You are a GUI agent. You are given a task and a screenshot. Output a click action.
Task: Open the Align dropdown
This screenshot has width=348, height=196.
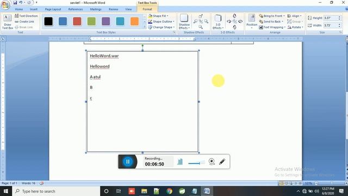(295, 16)
